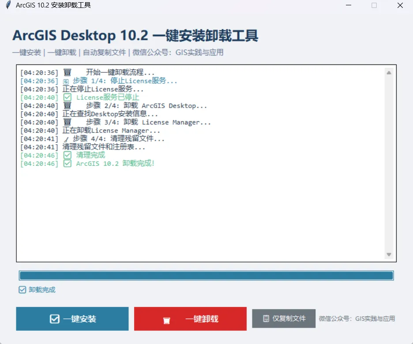Click the trash bin icon on 一键卸载 button
This screenshot has width=413, height=344.
(166, 320)
